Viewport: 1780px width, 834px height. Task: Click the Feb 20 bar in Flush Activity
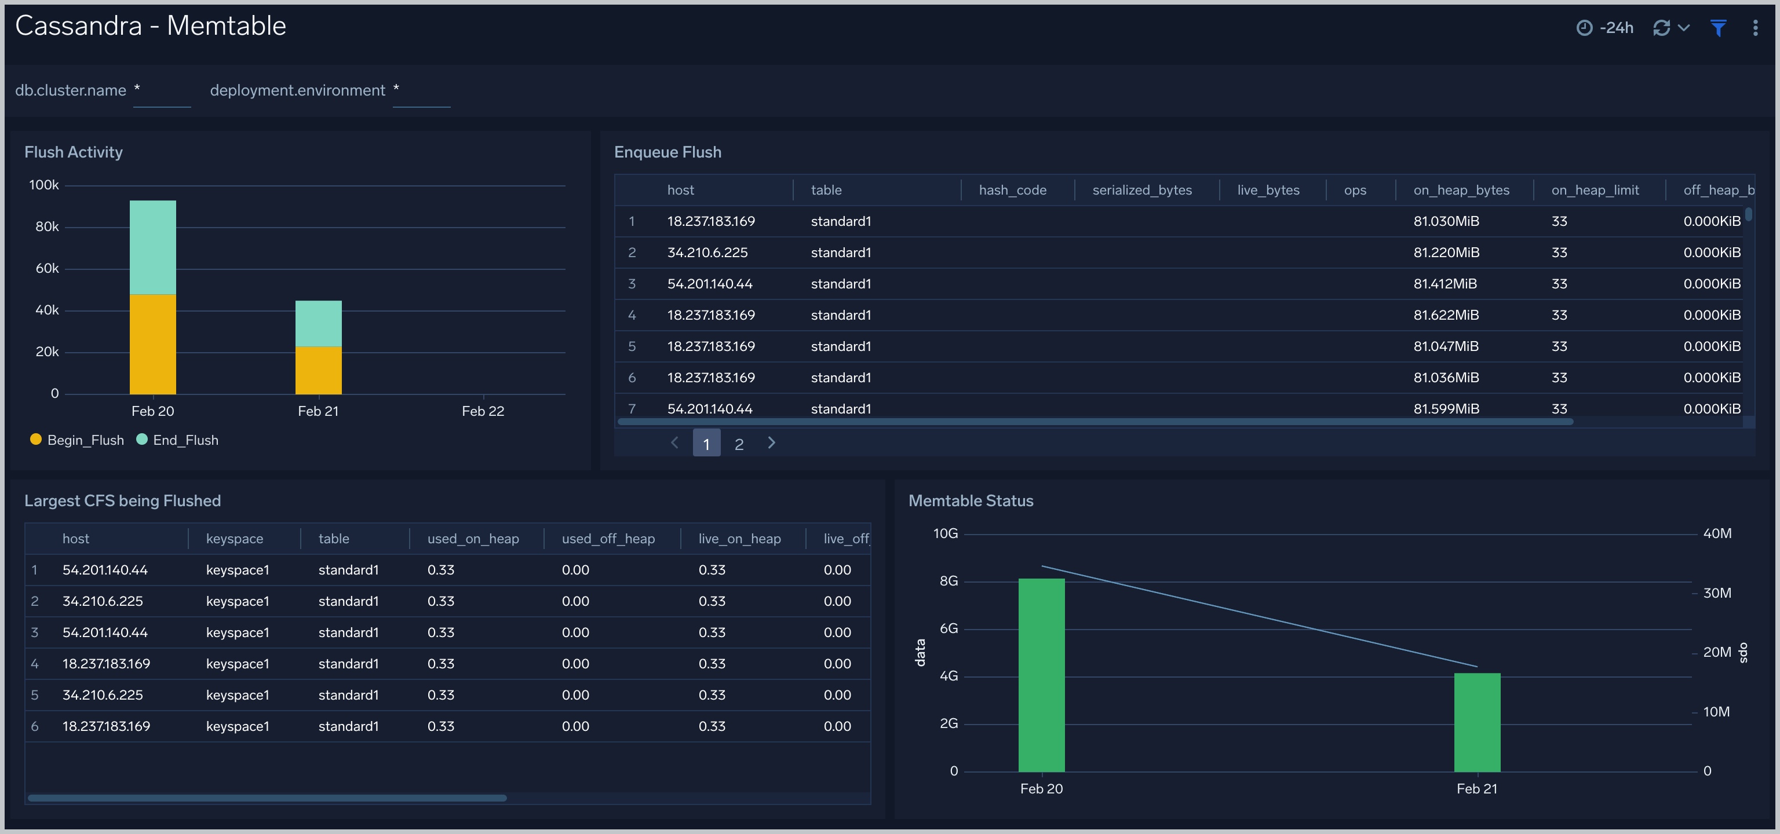tap(153, 297)
